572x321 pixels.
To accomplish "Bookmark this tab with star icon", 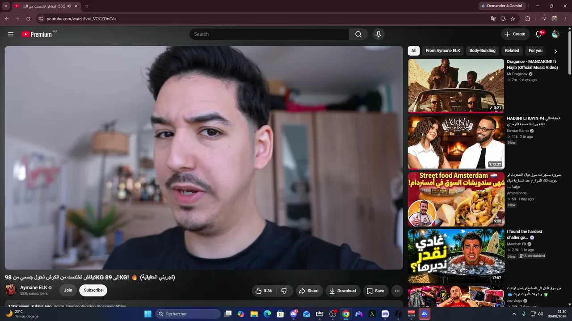I will tap(513, 19).
